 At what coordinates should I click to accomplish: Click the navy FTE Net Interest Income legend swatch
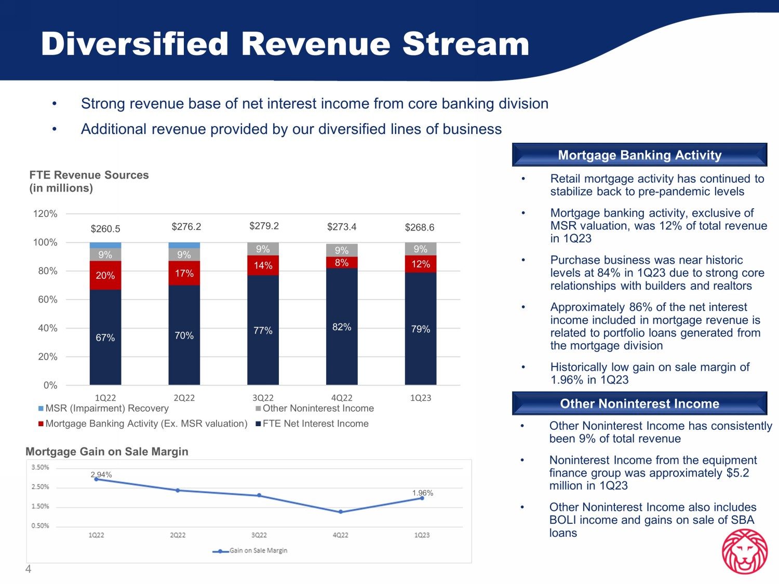click(x=258, y=424)
